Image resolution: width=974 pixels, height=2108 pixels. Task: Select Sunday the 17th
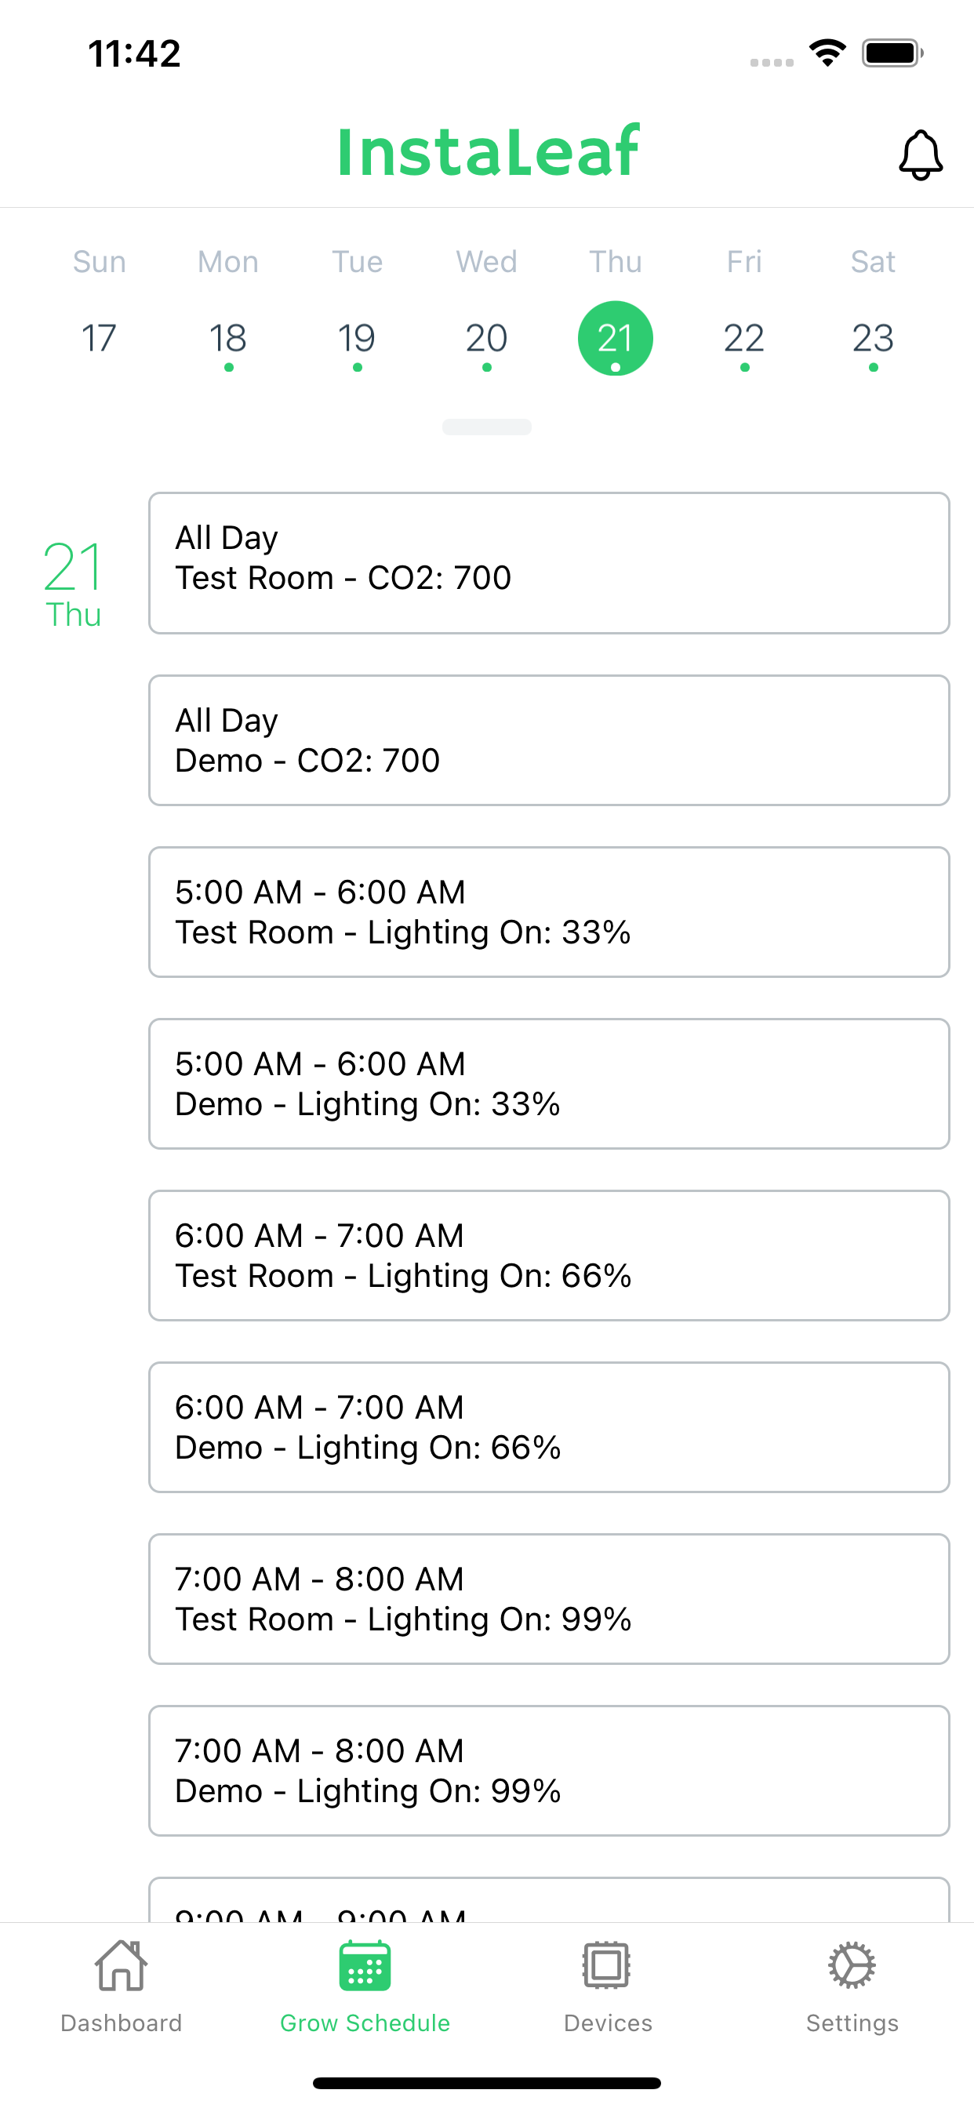[x=99, y=338]
